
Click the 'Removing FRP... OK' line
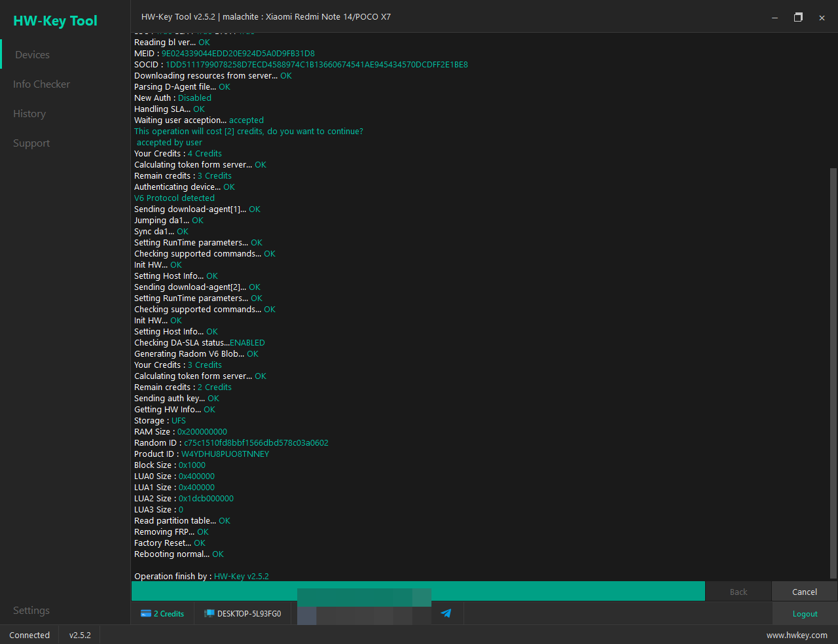coord(172,532)
